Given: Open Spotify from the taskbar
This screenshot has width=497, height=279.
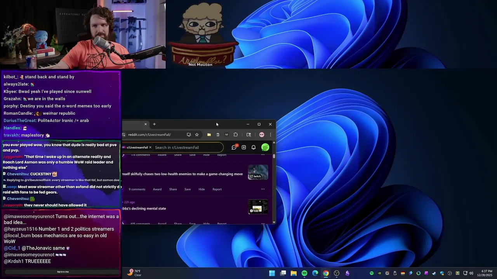Looking at the screenshot, I should [304, 273].
